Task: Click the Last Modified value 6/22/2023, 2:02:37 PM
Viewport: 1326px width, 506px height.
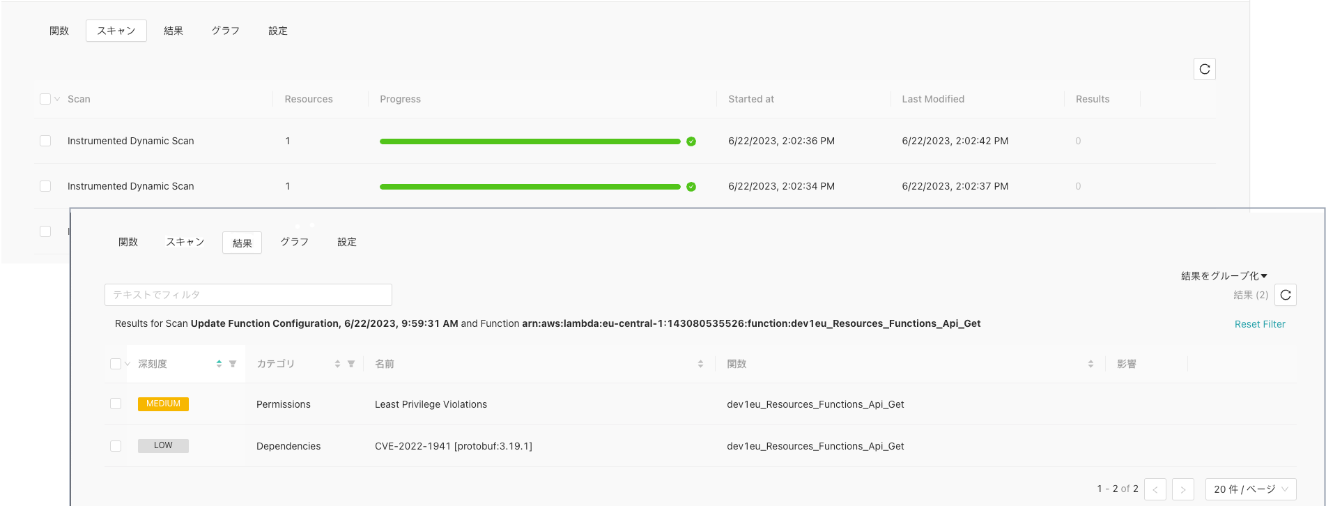Action: point(955,186)
